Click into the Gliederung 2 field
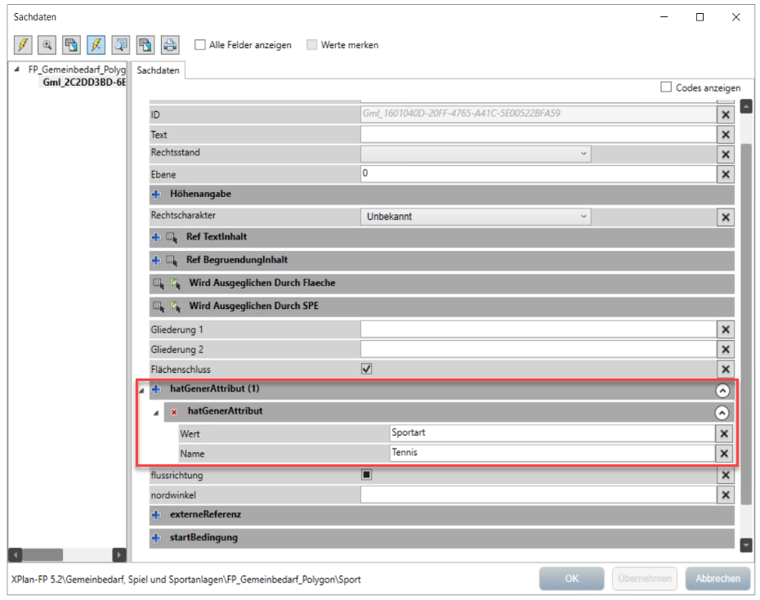The height and width of the screenshot is (600, 760). pos(538,349)
